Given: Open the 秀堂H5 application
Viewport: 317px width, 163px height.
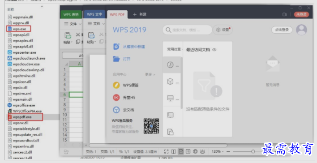Looking at the screenshot, I should click(x=116, y=98).
